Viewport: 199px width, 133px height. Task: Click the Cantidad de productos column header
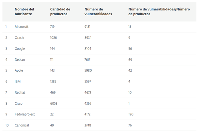pos(60,11)
